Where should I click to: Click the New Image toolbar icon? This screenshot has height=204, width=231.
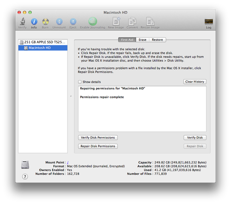tap(116, 21)
